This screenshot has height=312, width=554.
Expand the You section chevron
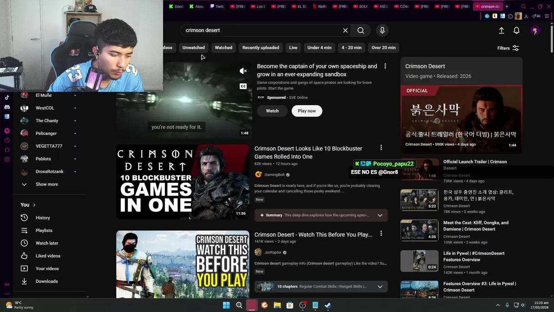pyautogui.click(x=34, y=205)
